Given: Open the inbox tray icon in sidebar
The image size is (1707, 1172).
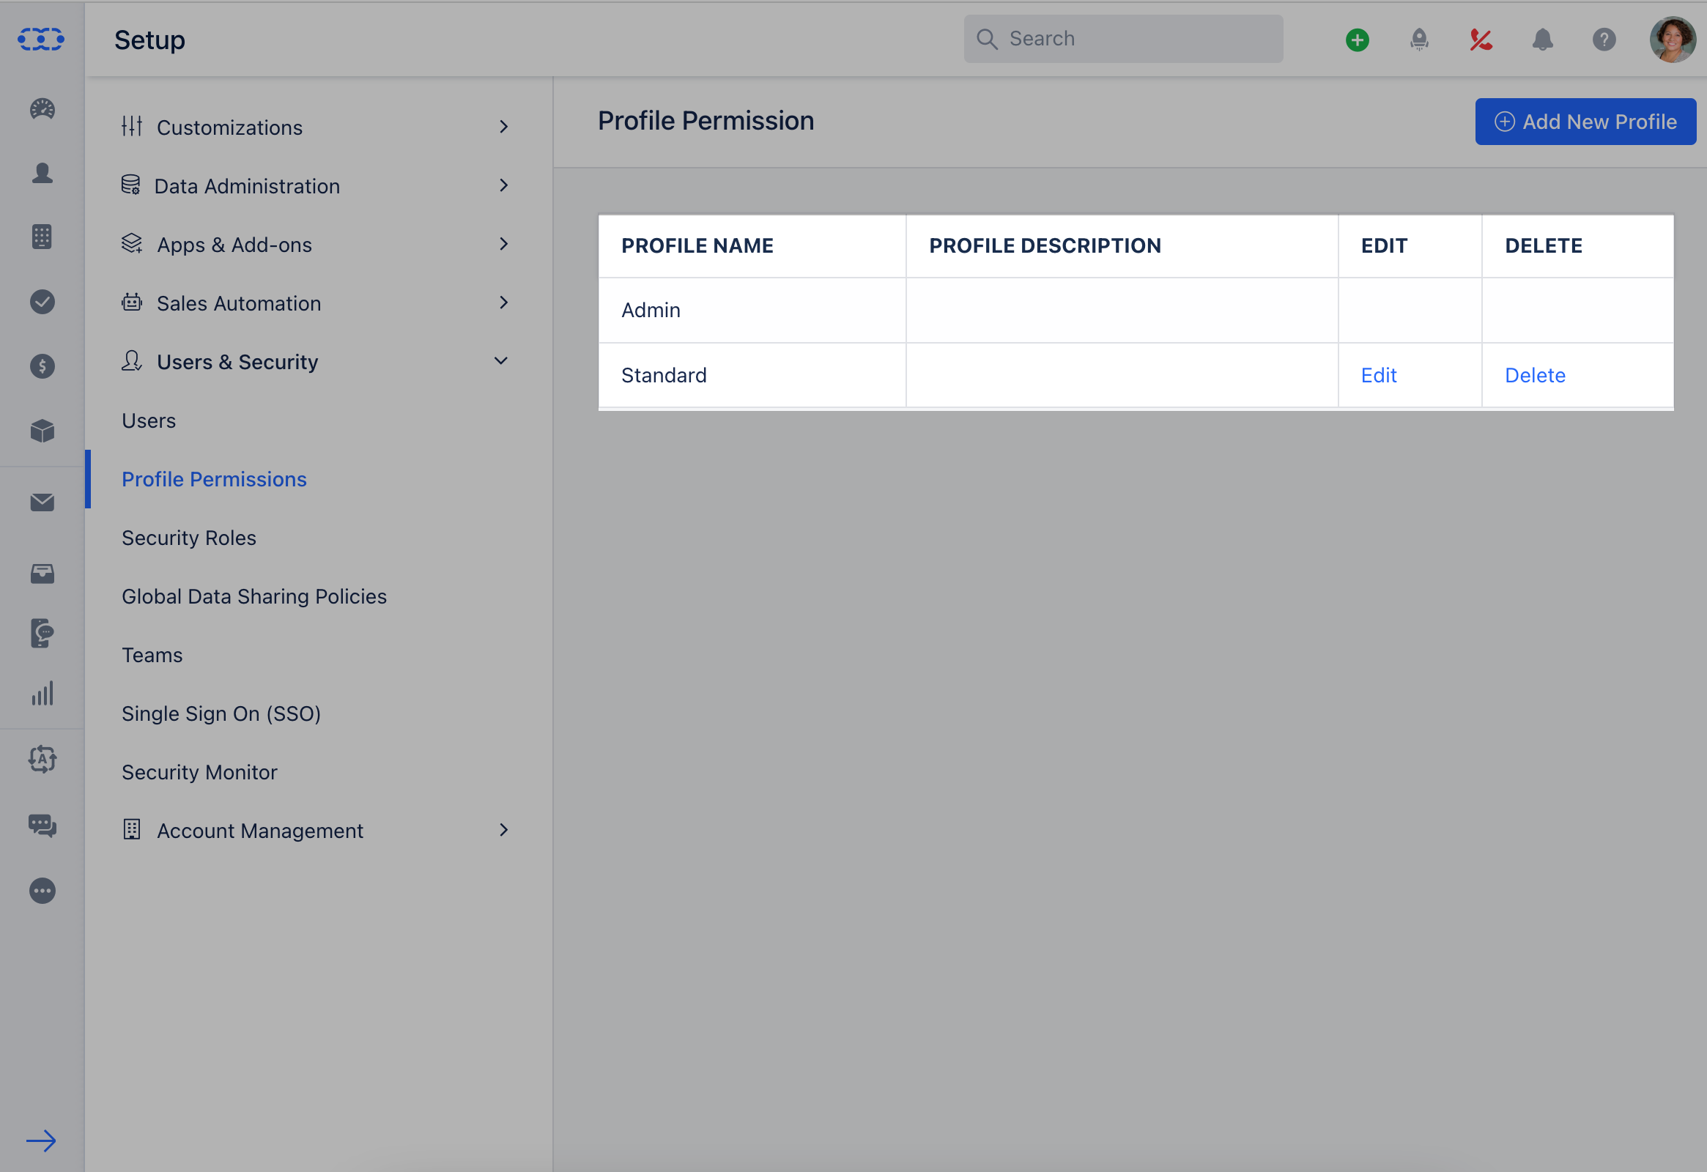Looking at the screenshot, I should click(42, 573).
